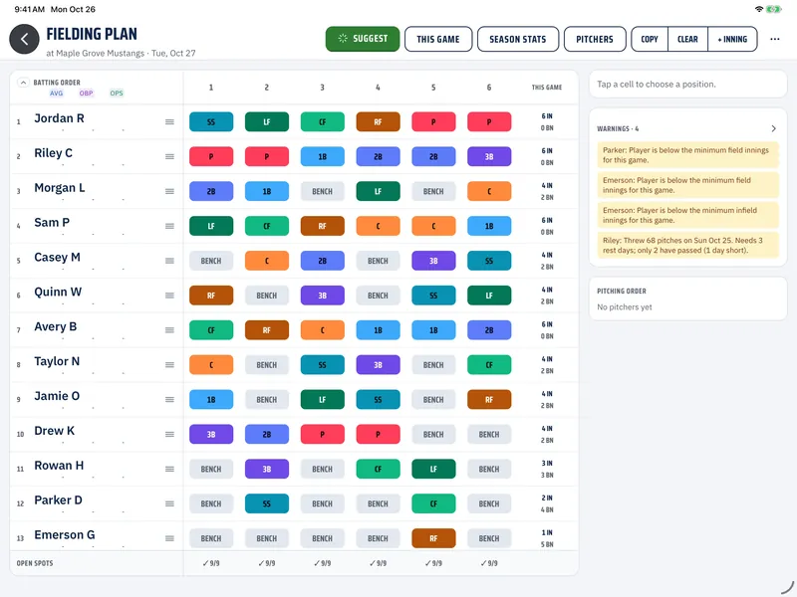Screen dimensions: 797x597
Task: Click Morgan L's reorder handle
Action: click(169, 191)
